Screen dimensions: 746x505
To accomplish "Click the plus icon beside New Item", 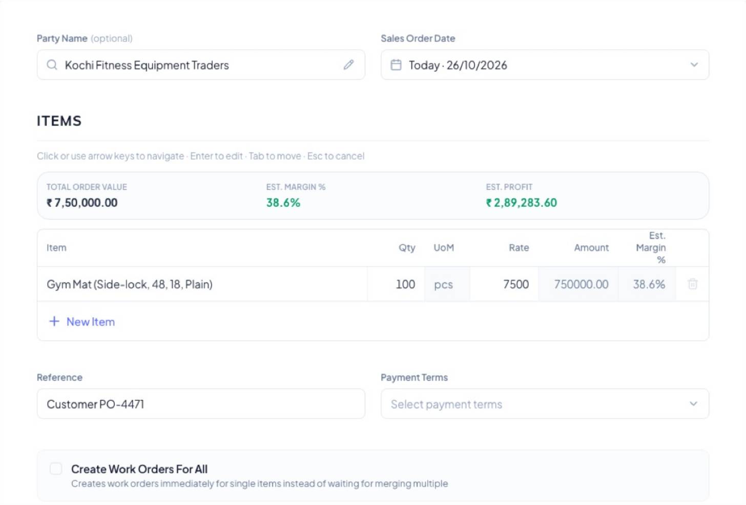I will point(54,321).
